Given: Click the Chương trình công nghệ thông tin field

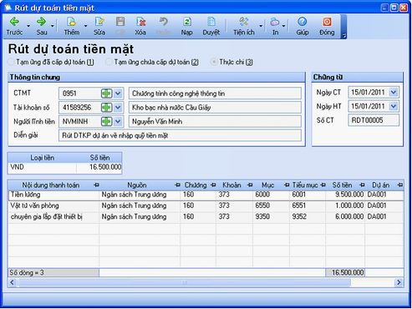Looking at the screenshot, I should [x=215, y=94].
